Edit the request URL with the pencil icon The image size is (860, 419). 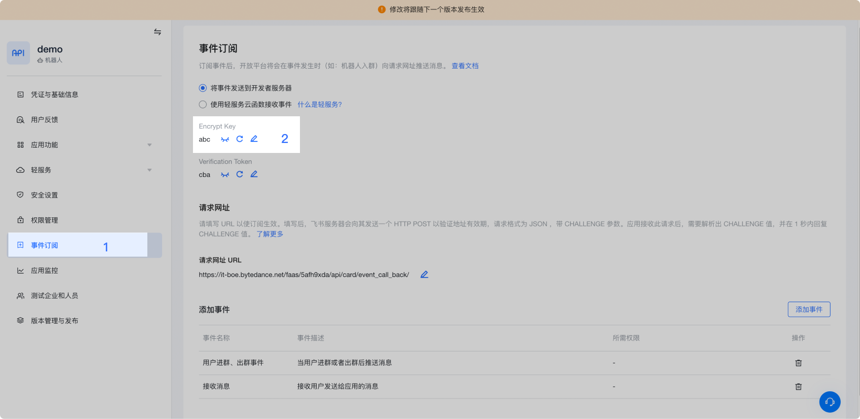(424, 274)
